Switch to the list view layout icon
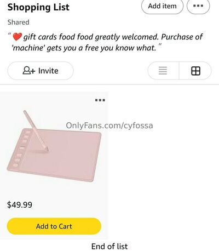Screen dimensions: 219x251 163,71
